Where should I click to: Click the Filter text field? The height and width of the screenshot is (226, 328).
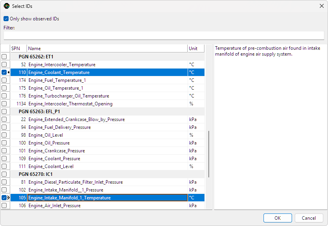(x=164, y=35)
